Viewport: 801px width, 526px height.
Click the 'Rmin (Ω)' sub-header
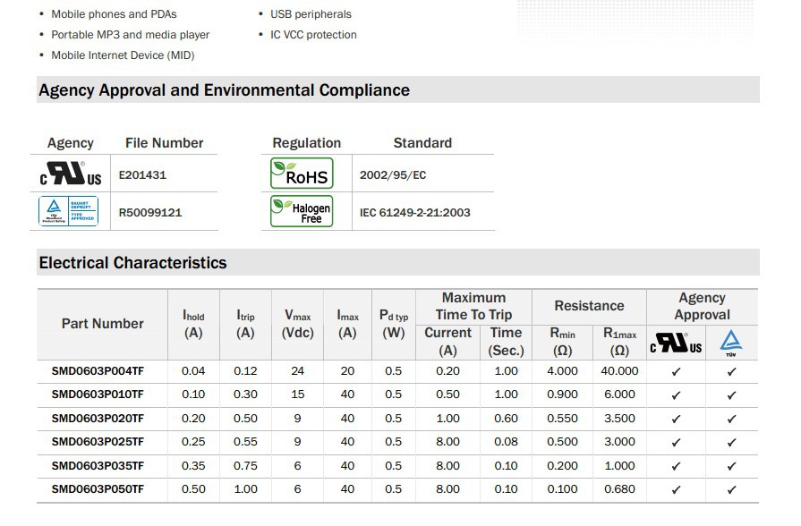[x=562, y=342]
